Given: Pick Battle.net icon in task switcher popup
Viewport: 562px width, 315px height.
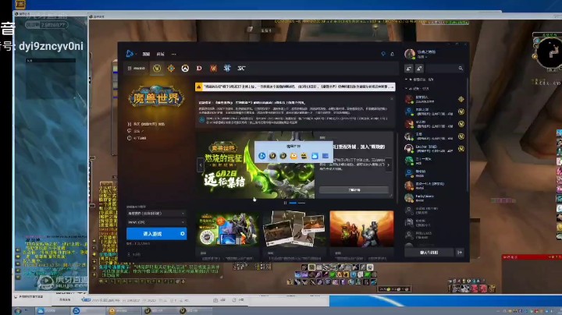Looking at the screenshot, I should [x=262, y=156].
